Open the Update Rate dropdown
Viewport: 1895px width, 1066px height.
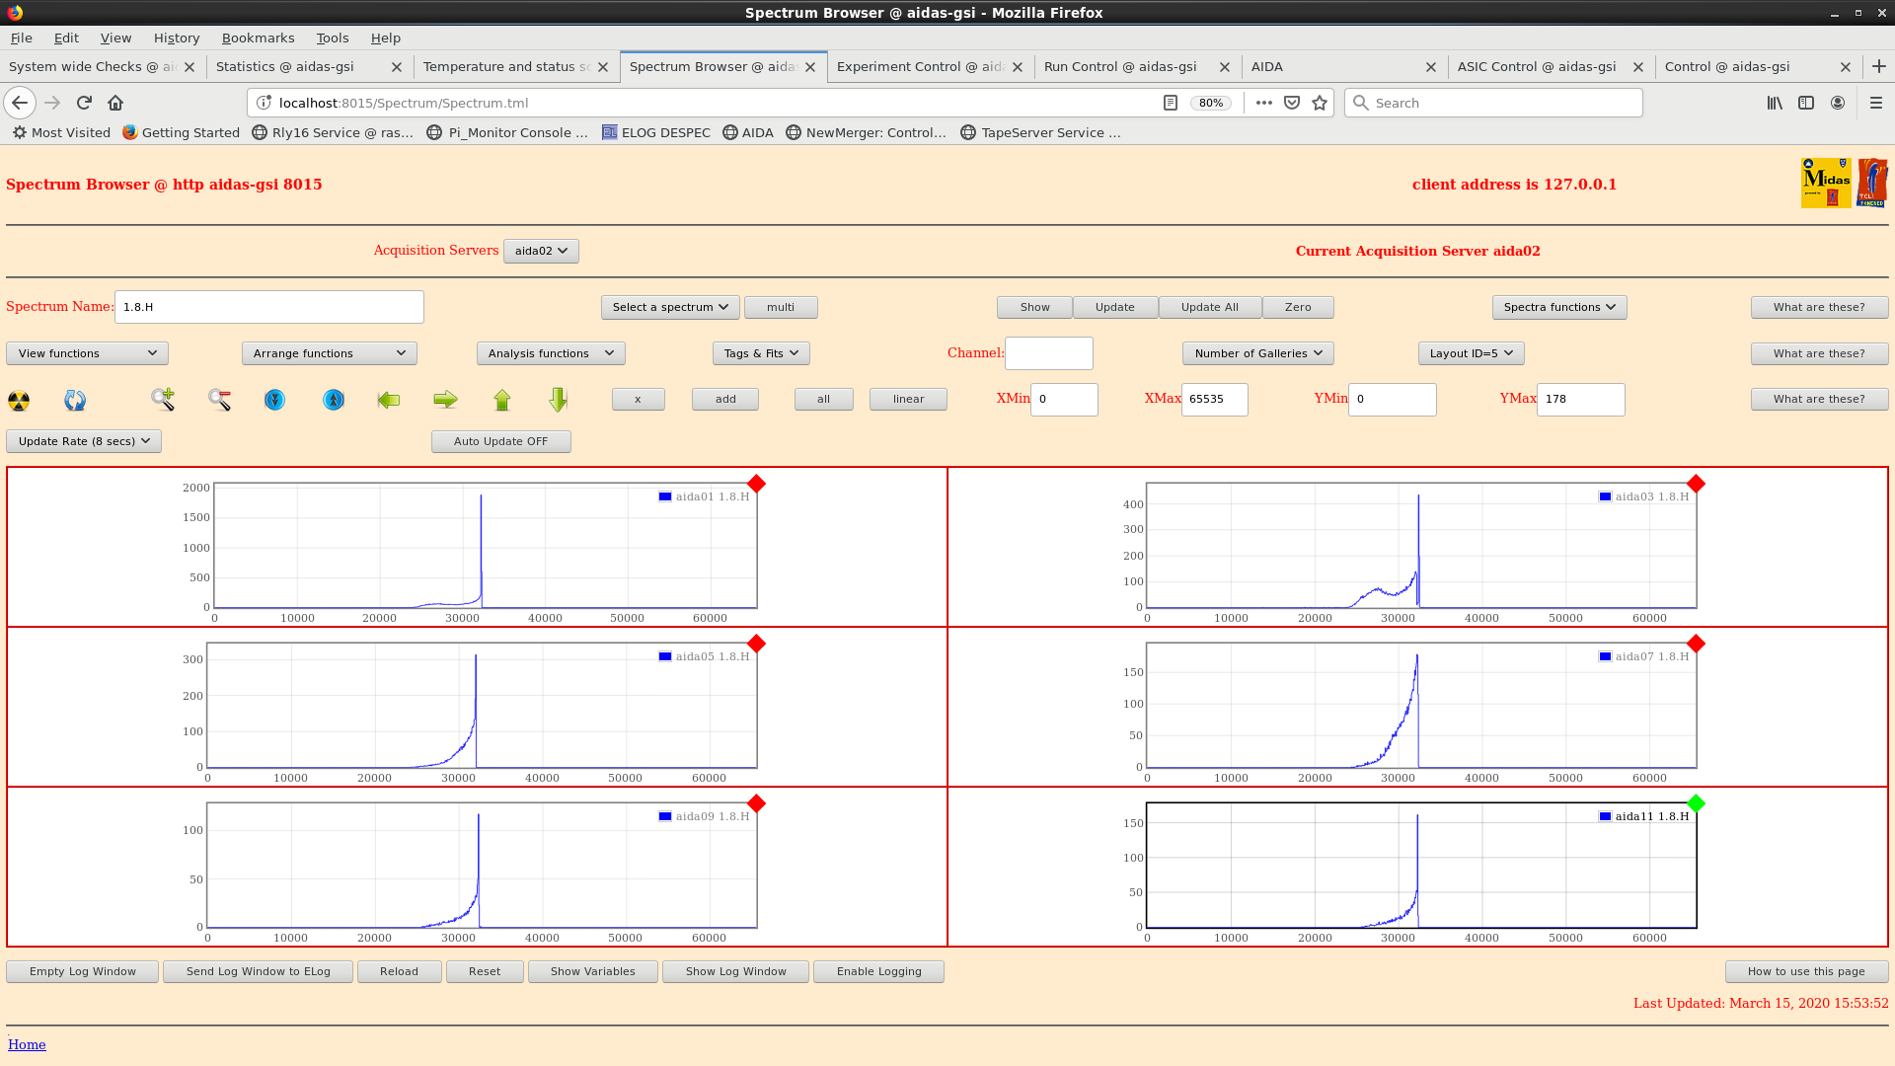(x=84, y=441)
